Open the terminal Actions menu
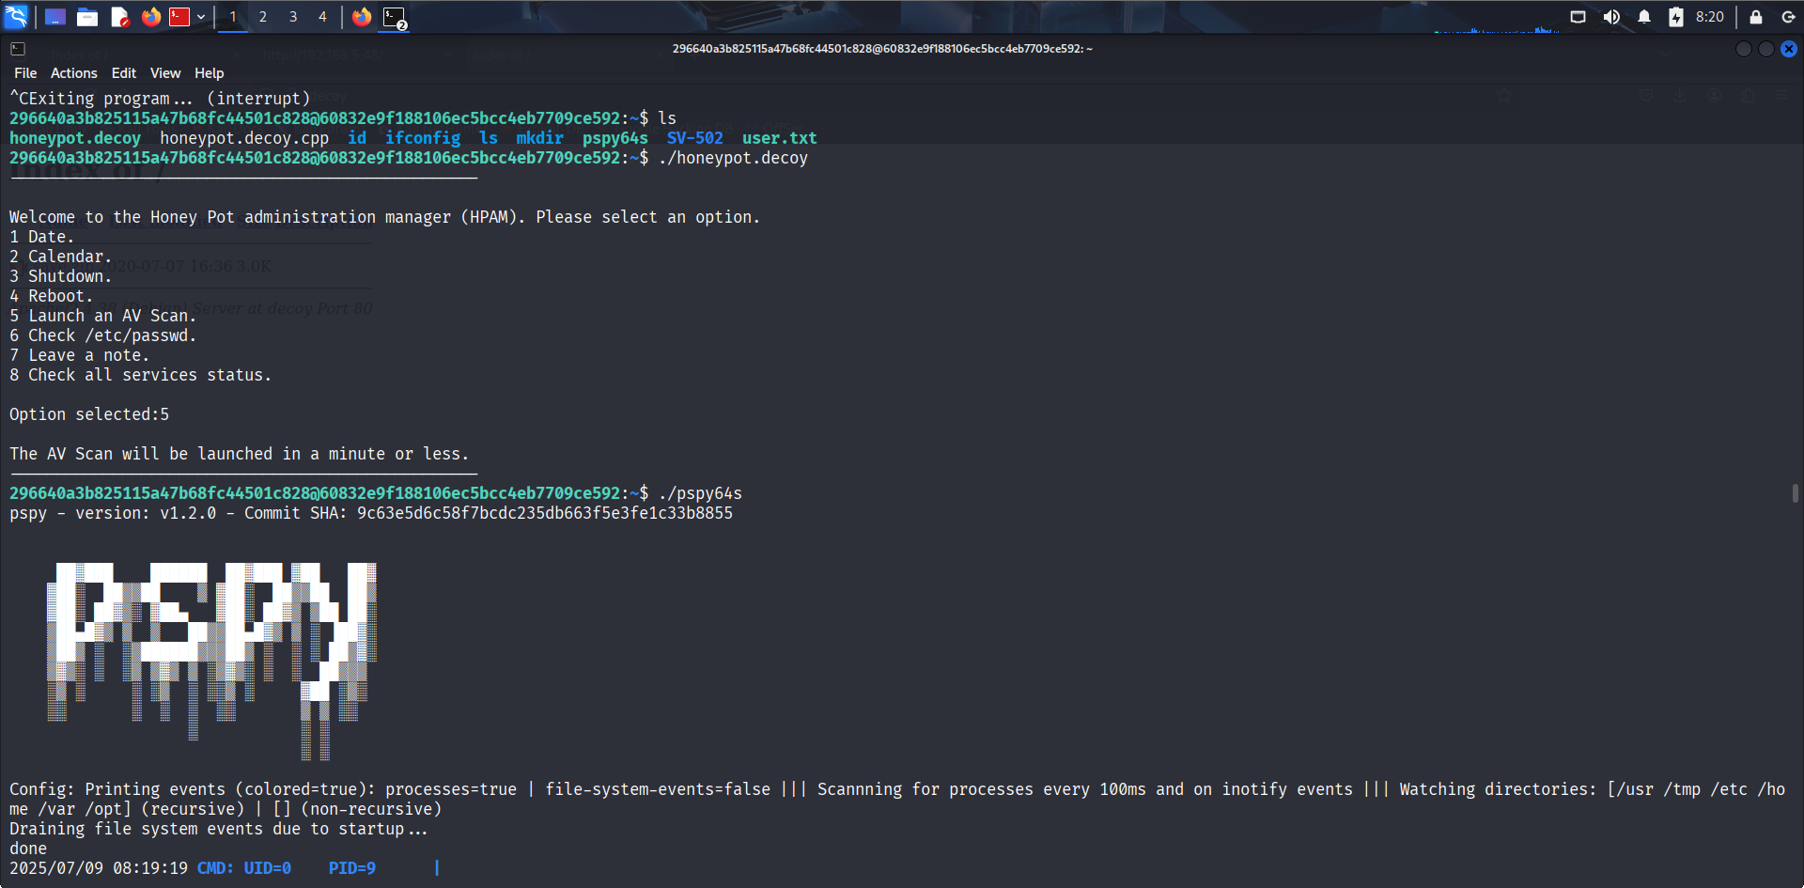This screenshot has width=1804, height=888. [74, 73]
